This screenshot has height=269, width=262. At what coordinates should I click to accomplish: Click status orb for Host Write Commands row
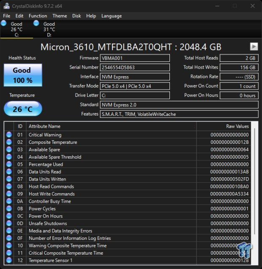pyautogui.click(x=9, y=194)
